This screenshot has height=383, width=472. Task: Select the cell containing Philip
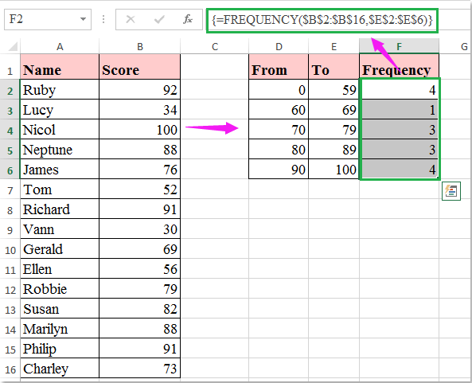click(x=60, y=348)
